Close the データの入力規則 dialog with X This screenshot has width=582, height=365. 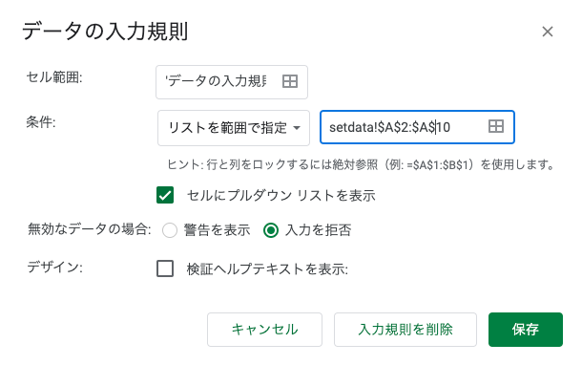[548, 32]
